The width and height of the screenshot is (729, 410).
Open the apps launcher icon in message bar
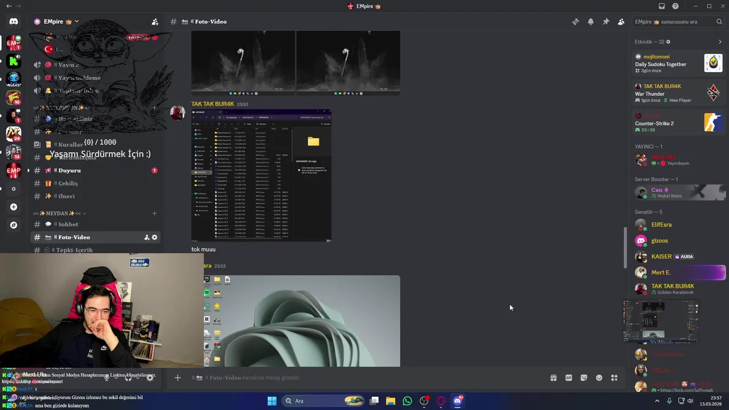[615, 378]
